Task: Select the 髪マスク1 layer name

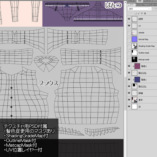Action: (x=142, y=86)
